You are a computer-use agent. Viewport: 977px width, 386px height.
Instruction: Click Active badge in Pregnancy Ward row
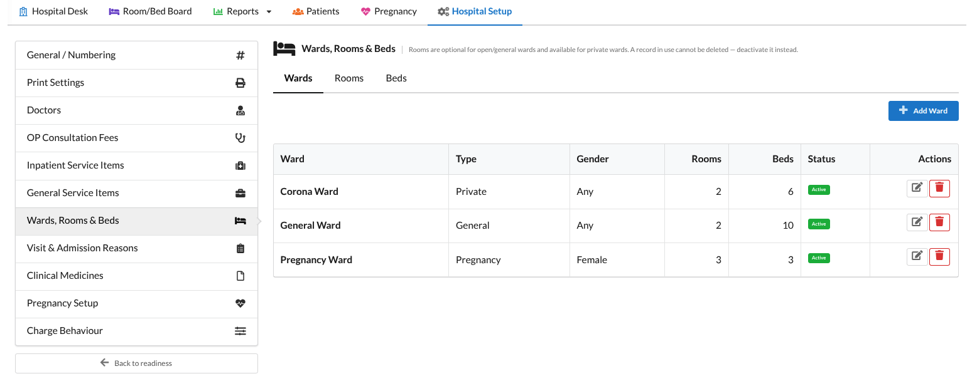819,258
